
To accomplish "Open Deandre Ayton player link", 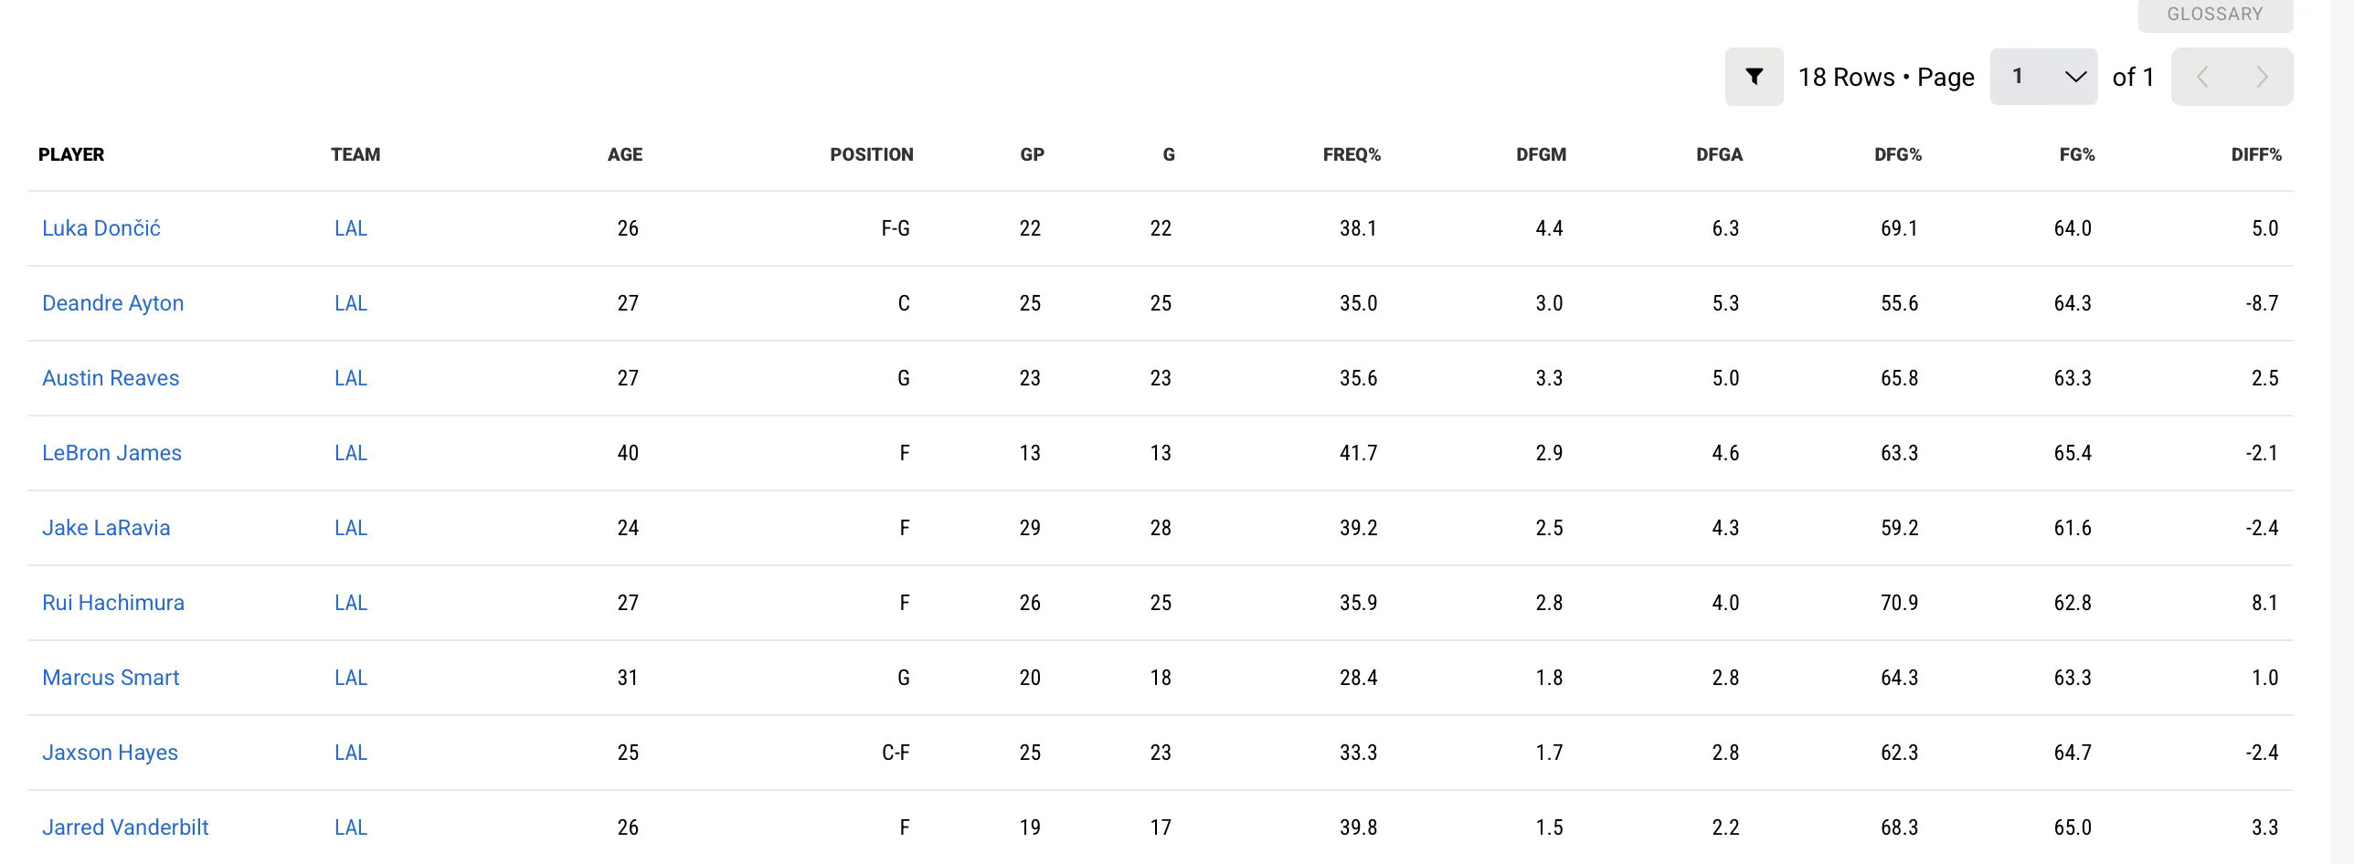I will 113,303.
